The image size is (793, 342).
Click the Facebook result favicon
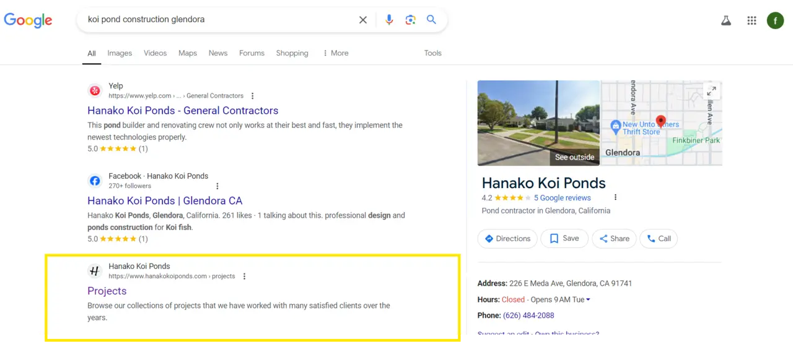coord(95,181)
